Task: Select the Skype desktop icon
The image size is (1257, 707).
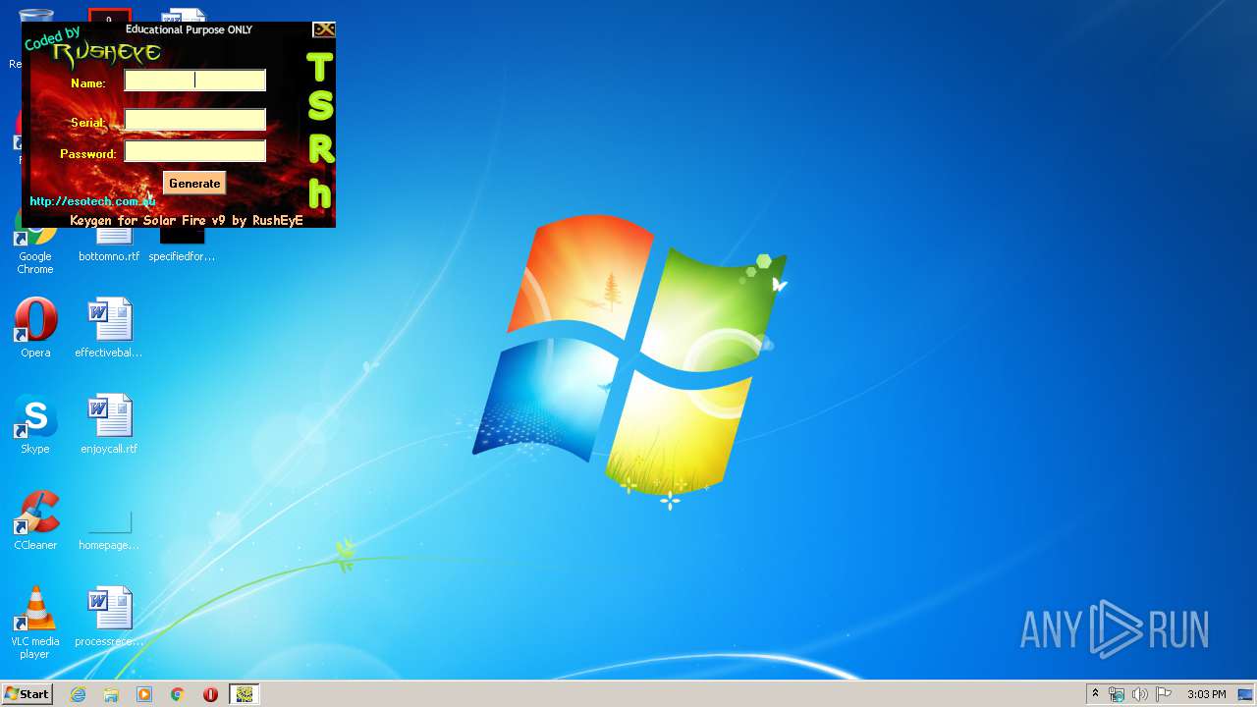Action: click(x=35, y=424)
